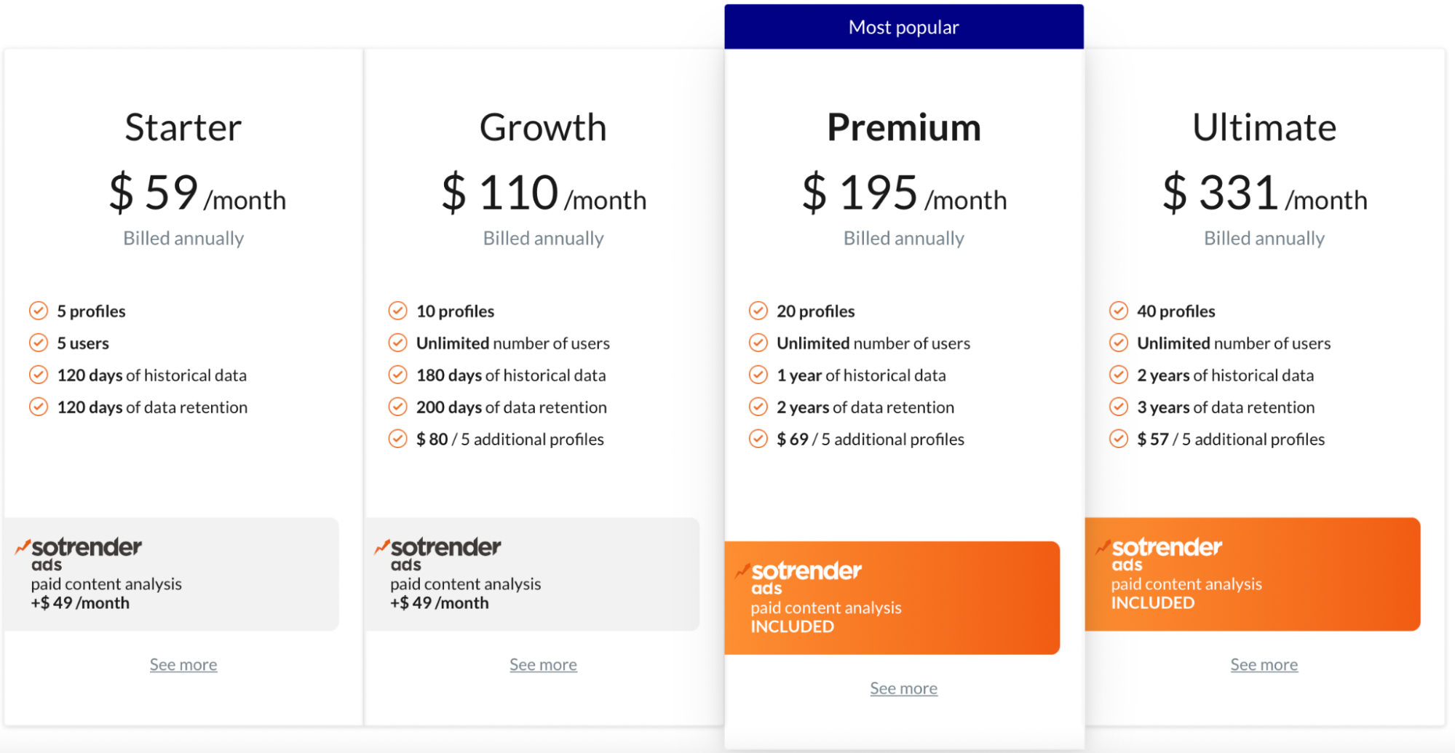Click check icon next to $ 80 additional profiles
The width and height of the screenshot is (1455, 753).
point(397,439)
